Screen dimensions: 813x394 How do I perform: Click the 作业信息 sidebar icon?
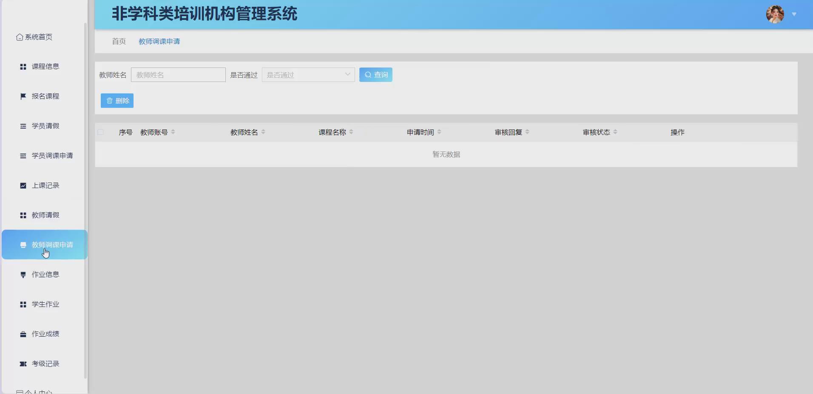click(23, 274)
